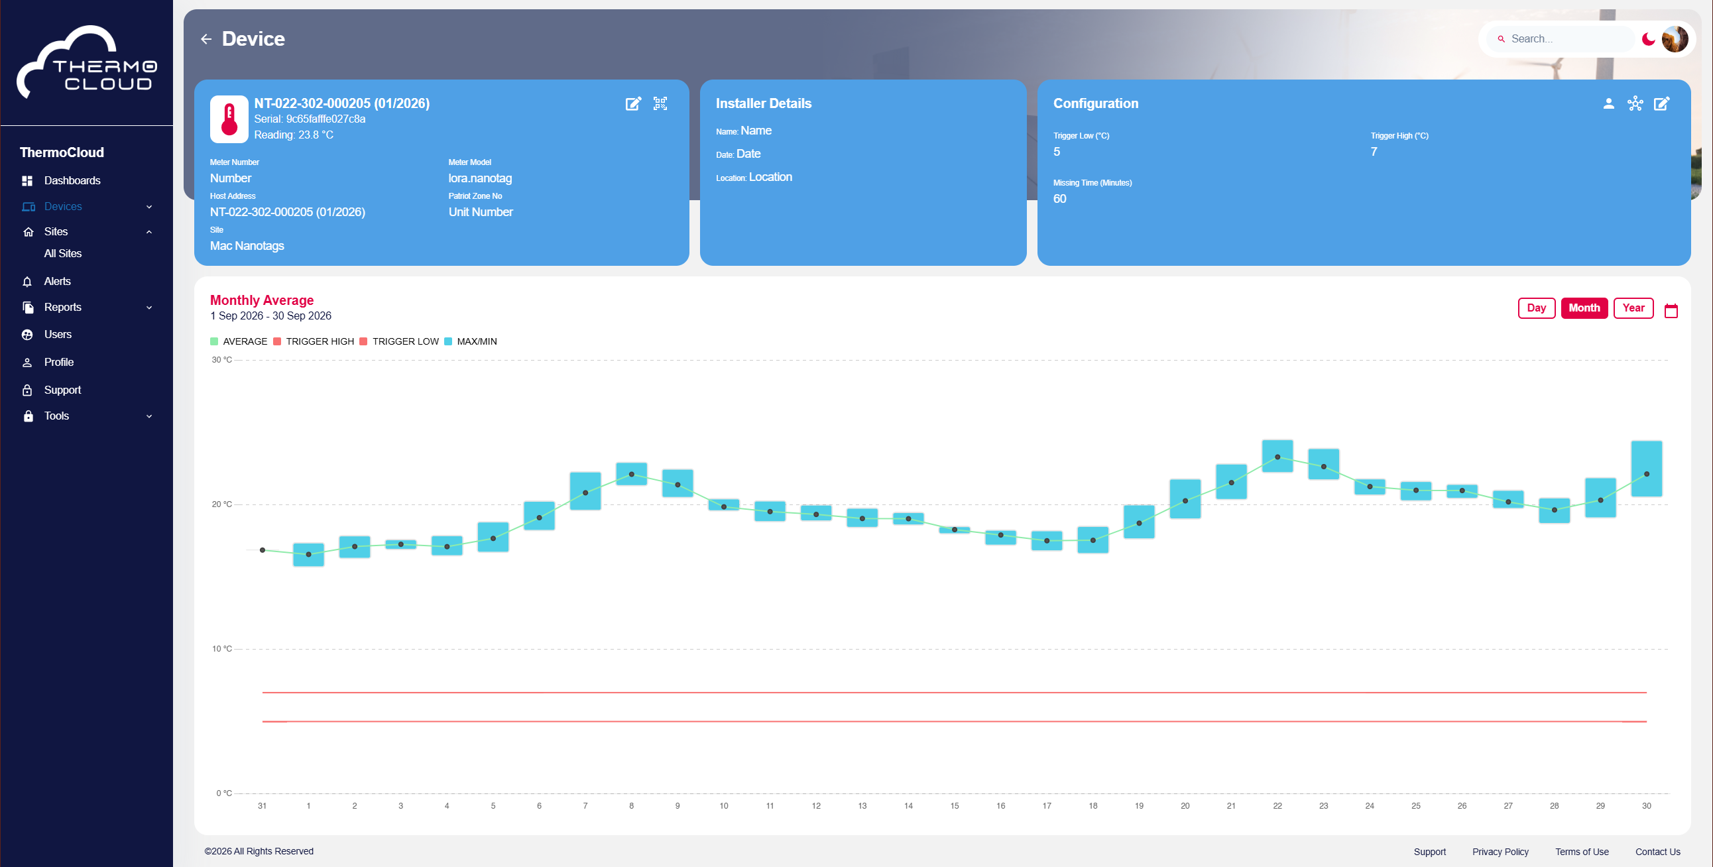This screenshot has height=867, width=1713.
Task: Click the thermometer device icon
Action: pyautogui.click(x=229, y=119)
